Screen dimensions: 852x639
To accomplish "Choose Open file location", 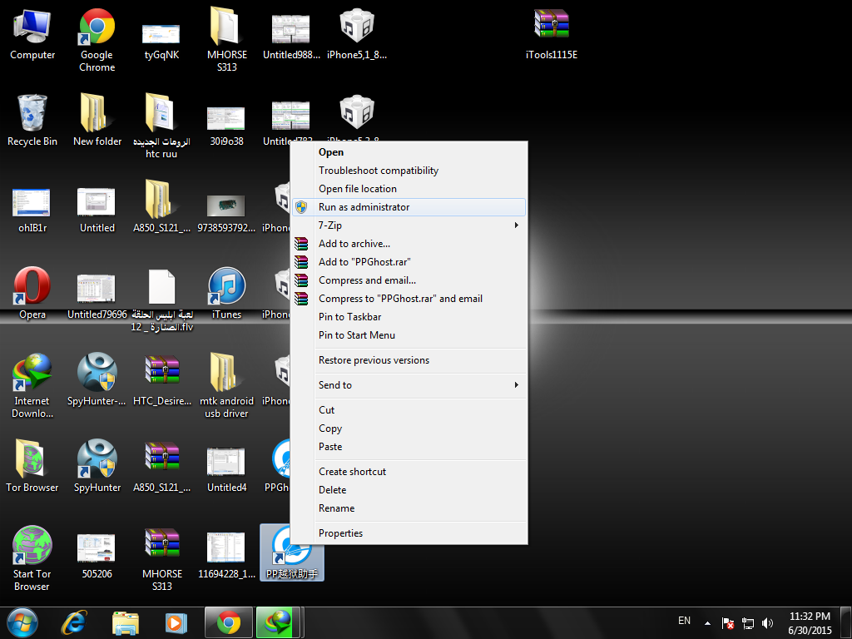I will pyautogui.click(x=409, y=189).
